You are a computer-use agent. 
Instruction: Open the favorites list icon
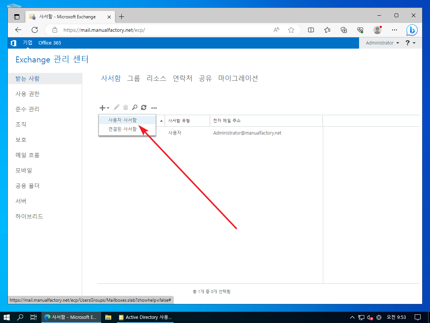pos(327,30)
